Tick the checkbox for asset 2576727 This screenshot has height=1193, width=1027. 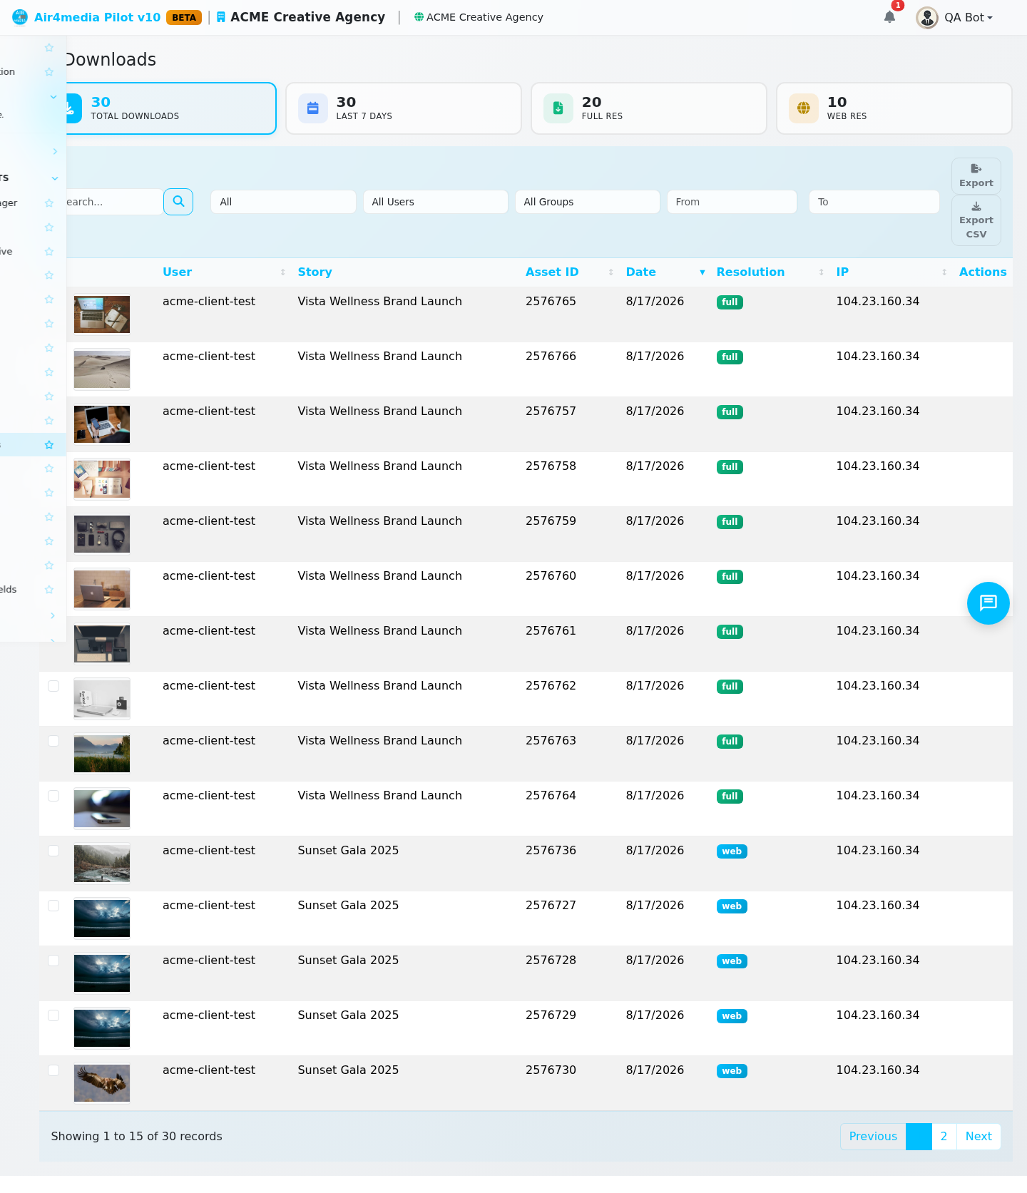pyautogui.click(x=53, y=906)
